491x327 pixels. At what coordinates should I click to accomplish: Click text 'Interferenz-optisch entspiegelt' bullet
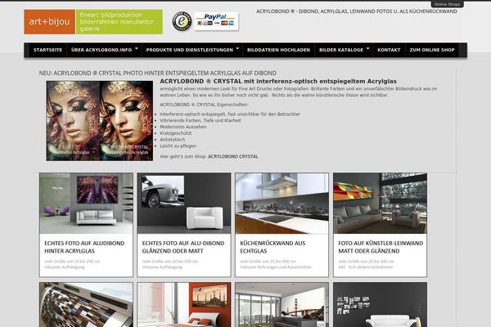coord(230,114)
